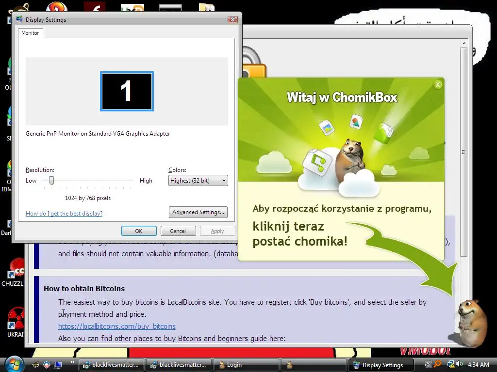Open 'How do I get the best display?' link

tap(64, 214)
